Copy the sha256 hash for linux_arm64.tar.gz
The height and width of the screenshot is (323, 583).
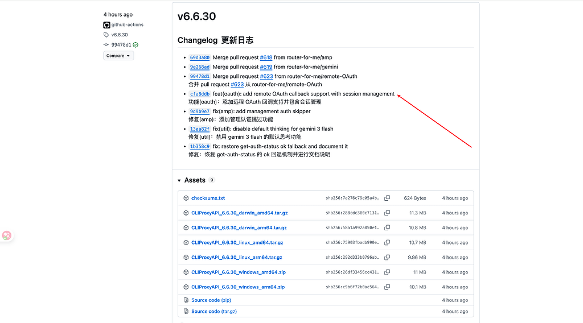pyautogui.click(x=387, y=257)
